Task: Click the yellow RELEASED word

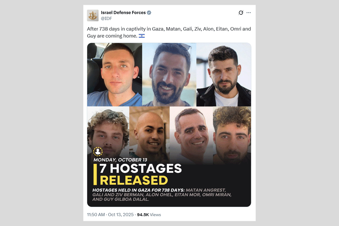Action: pyautogui.click(x=134, y=180)
